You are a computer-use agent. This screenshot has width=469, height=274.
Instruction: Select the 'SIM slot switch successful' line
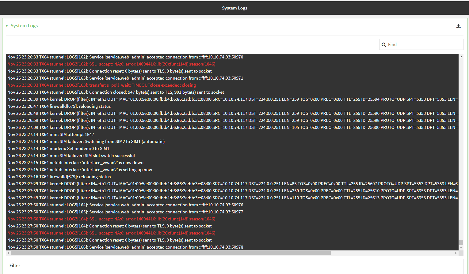click(71, 156)
